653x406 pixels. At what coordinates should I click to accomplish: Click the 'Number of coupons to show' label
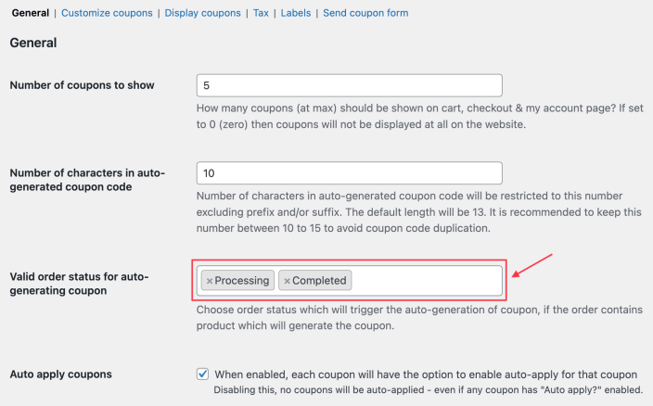[82, 85]
